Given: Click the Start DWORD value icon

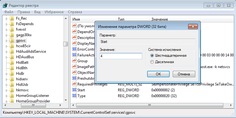Looking at the screenshot, I should point(74,90).
